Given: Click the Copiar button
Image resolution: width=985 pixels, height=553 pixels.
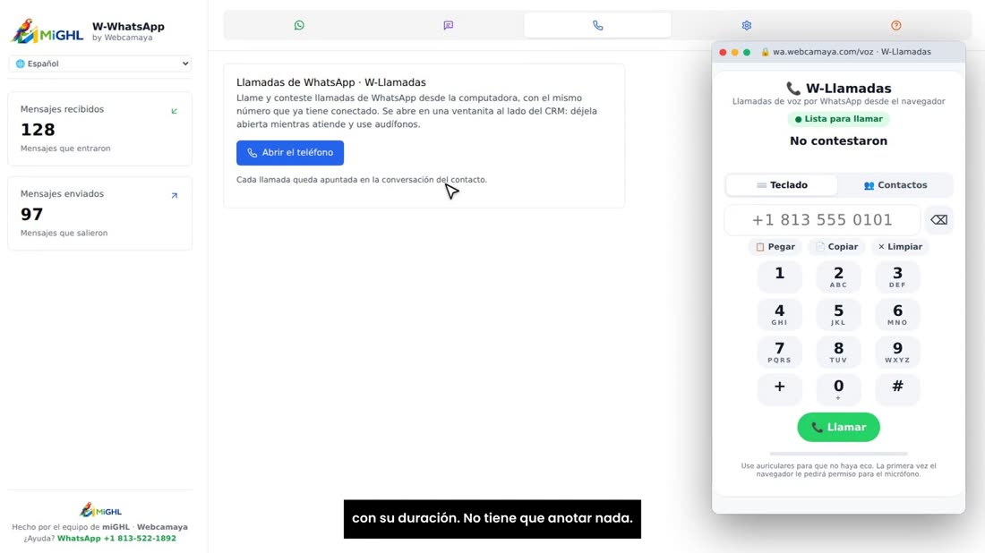Looking at the screenshot, I should click(836, 247).
